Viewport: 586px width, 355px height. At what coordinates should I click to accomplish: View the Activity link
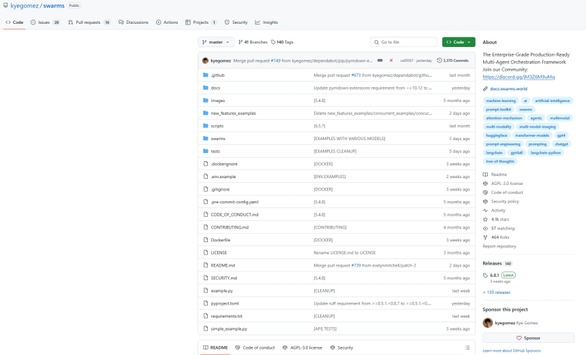[x=498, y=210]
